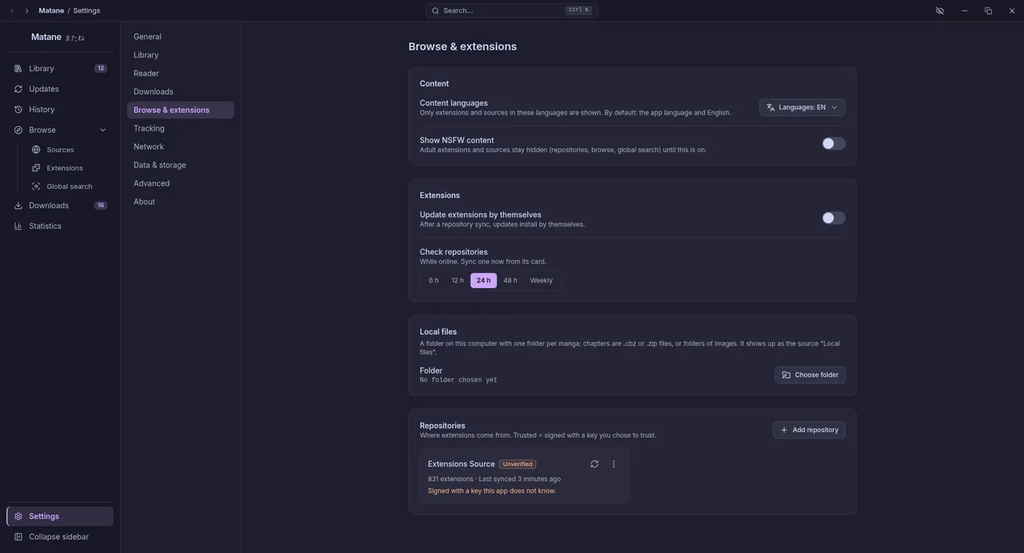Open Updates in the sidebar
This screenshot has height=553, width=1024.
pyautogui.click(x=60, y=89)
